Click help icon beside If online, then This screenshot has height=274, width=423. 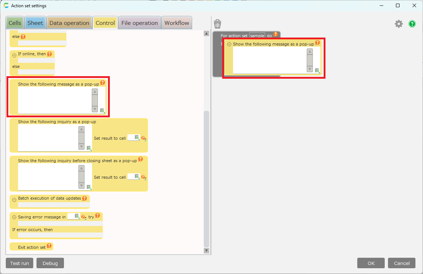(49, 54)
